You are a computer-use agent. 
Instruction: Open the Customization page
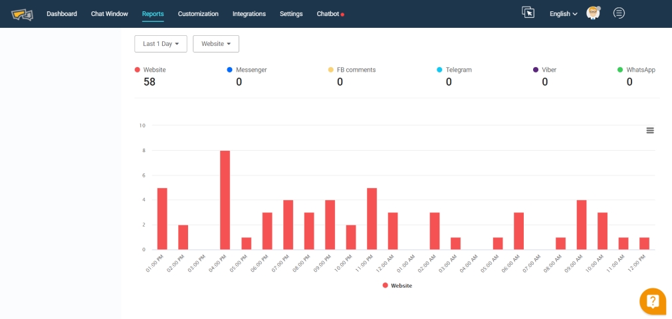tap(198, 14)
